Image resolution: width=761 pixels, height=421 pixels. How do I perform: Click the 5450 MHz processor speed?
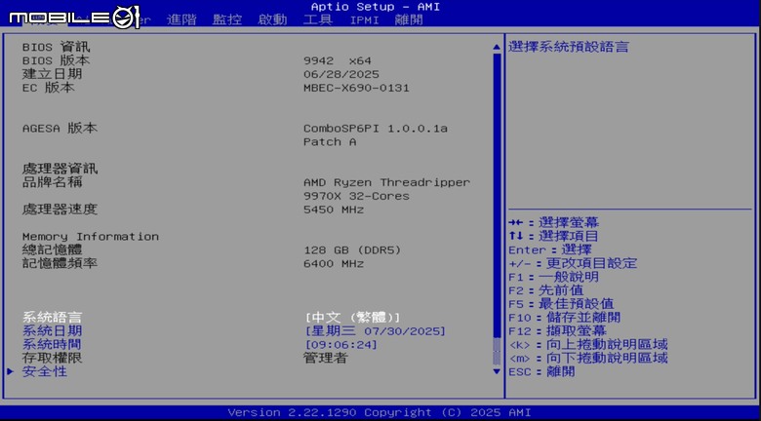click(334, 210)
